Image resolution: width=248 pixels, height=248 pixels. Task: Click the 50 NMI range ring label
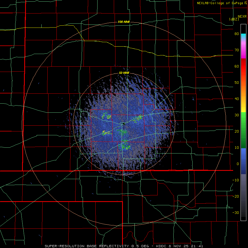[x=124, y=73]
